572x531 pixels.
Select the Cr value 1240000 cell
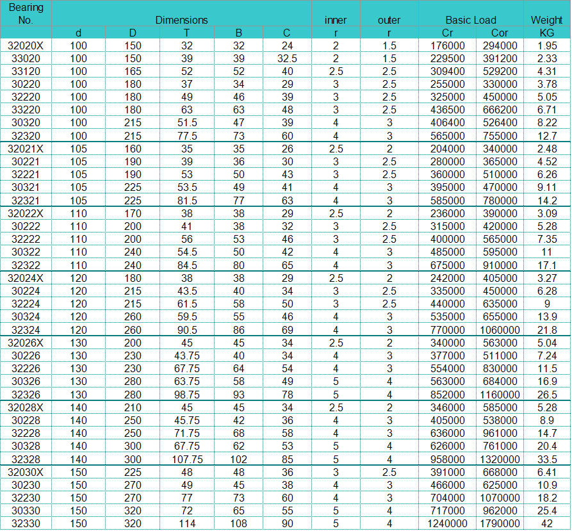click(447, 523)
